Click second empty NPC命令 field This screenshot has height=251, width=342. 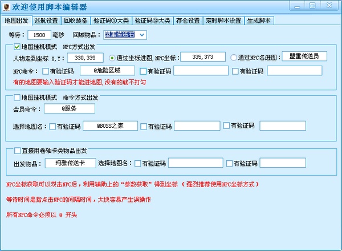pos(201,71)
